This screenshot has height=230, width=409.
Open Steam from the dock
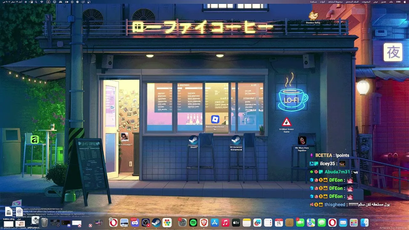156,223
